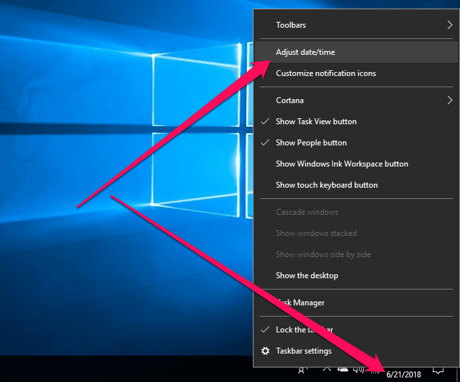This screenshot has width=460, height=382.
Task: Enable Show touch keyboard button
Action: tap(356, 185)
